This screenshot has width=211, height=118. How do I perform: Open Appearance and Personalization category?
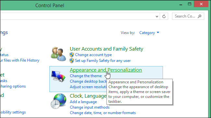(x=106, y=70)
